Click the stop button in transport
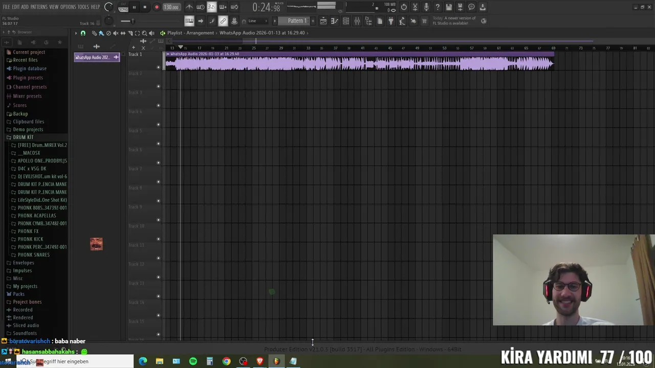Viewport: 655px width, 368px height. point(145,7)
